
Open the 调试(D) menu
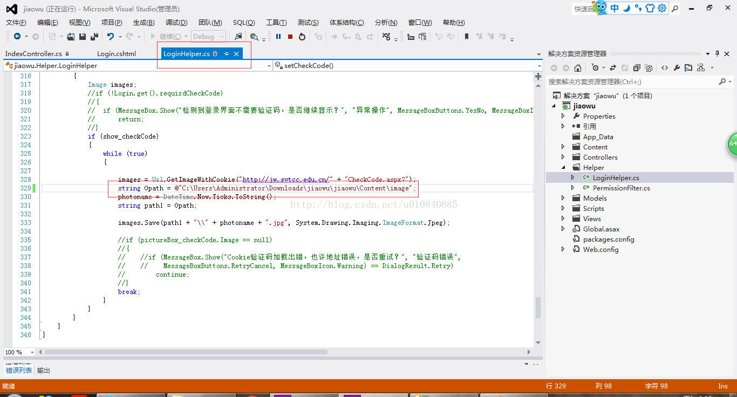(176, 22)
